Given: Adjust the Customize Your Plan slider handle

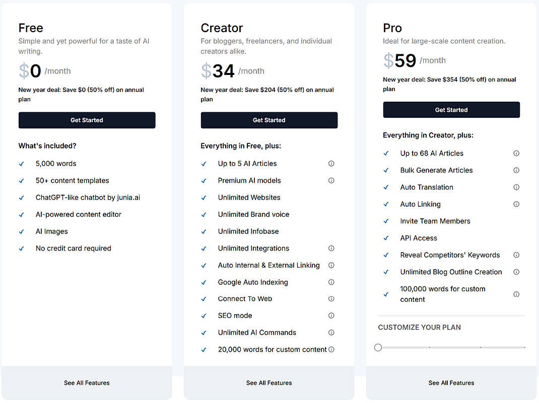Looking at the screenshot, I should coord(378,347).
